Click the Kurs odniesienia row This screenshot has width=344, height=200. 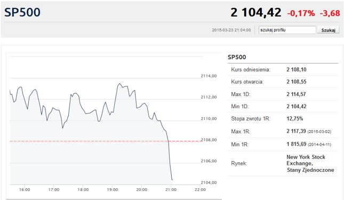[x=283, y=69]
